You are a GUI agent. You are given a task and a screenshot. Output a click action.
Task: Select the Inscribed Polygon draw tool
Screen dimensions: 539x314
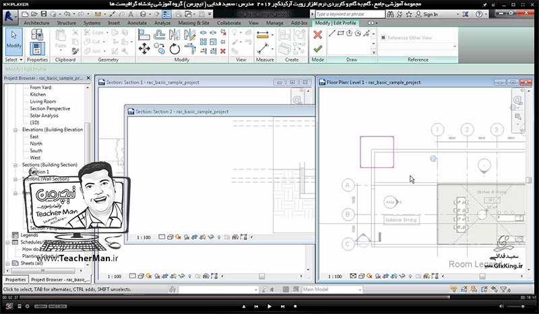pos(349,34)
